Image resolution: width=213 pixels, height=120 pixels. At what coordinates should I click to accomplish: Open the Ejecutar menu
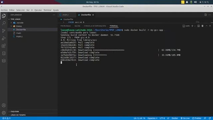click(x=38, y=10)
